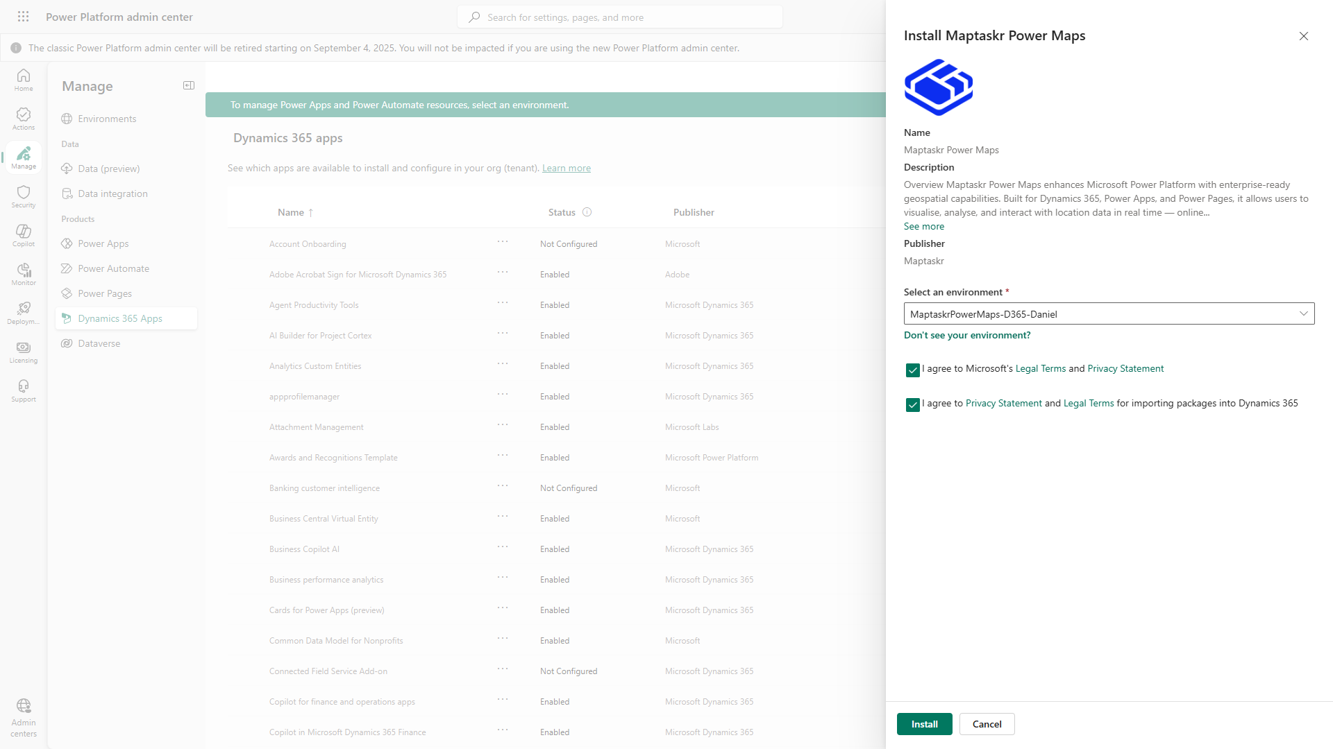Screen dimensions: 1333x749
Task: Collapse the Manage navigation pane
Action: pos(188,85)
